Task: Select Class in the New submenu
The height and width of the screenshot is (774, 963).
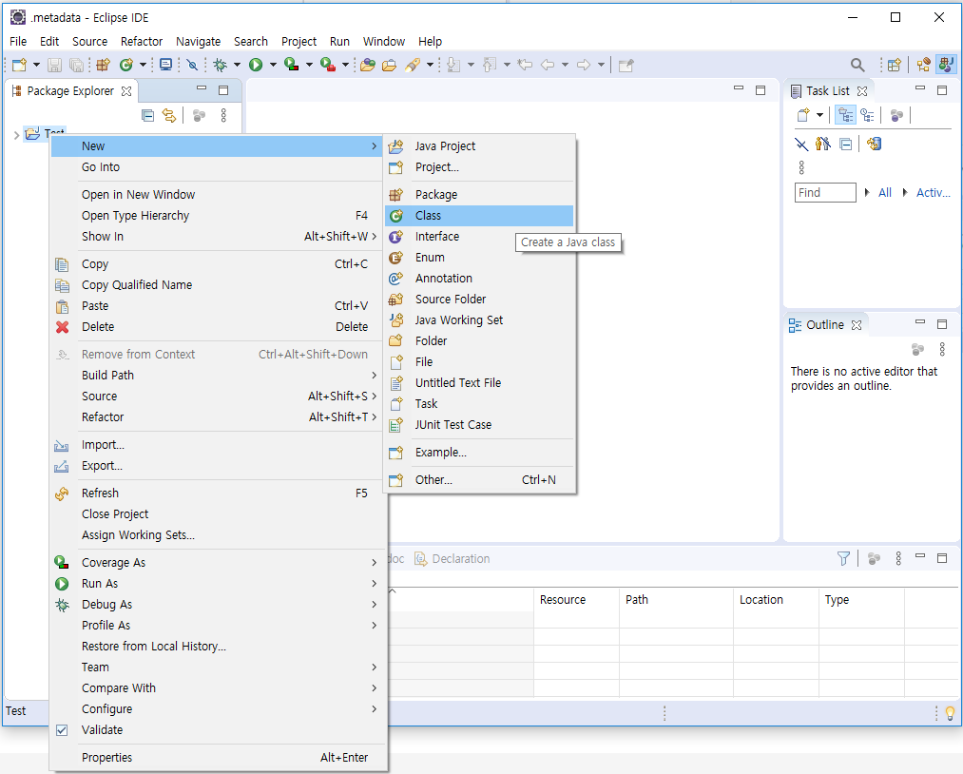Action: click(x=480, y=216)
